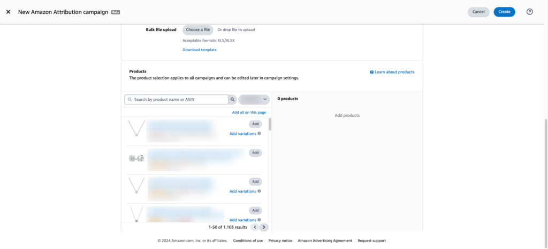Open the Download template link
Screen dimensions: 548x249
(200, 50)
